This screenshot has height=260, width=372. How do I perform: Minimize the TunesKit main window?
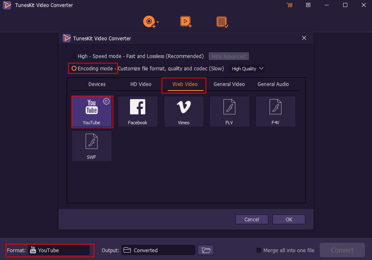[x=327, y=5]
